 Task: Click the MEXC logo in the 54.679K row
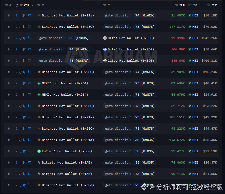[39, 95]
